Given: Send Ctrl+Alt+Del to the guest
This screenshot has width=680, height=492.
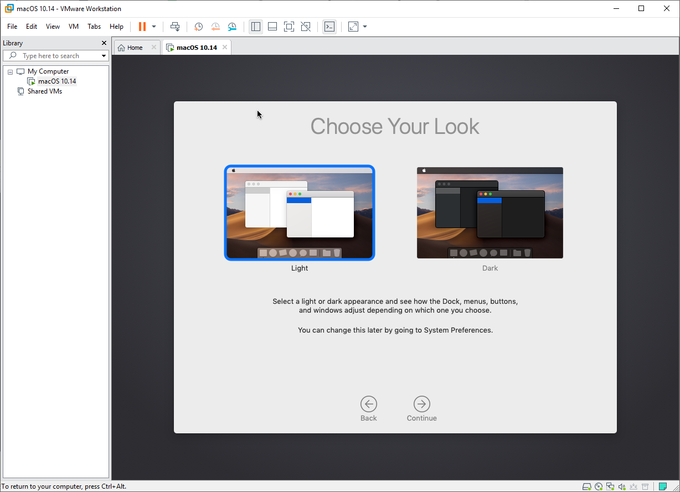Looking at the screenshot, I should 175,26.
